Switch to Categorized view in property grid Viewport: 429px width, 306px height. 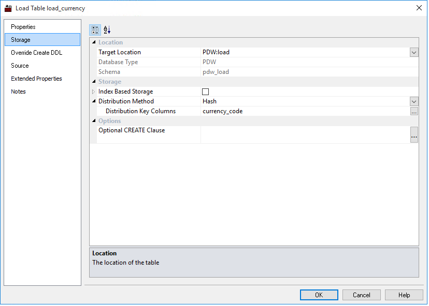tap(95, 30)
